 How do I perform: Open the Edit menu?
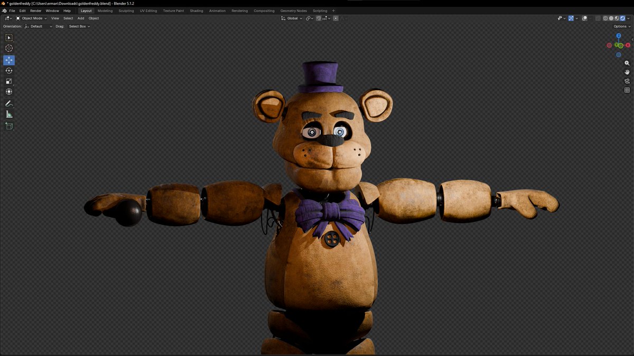23,11
